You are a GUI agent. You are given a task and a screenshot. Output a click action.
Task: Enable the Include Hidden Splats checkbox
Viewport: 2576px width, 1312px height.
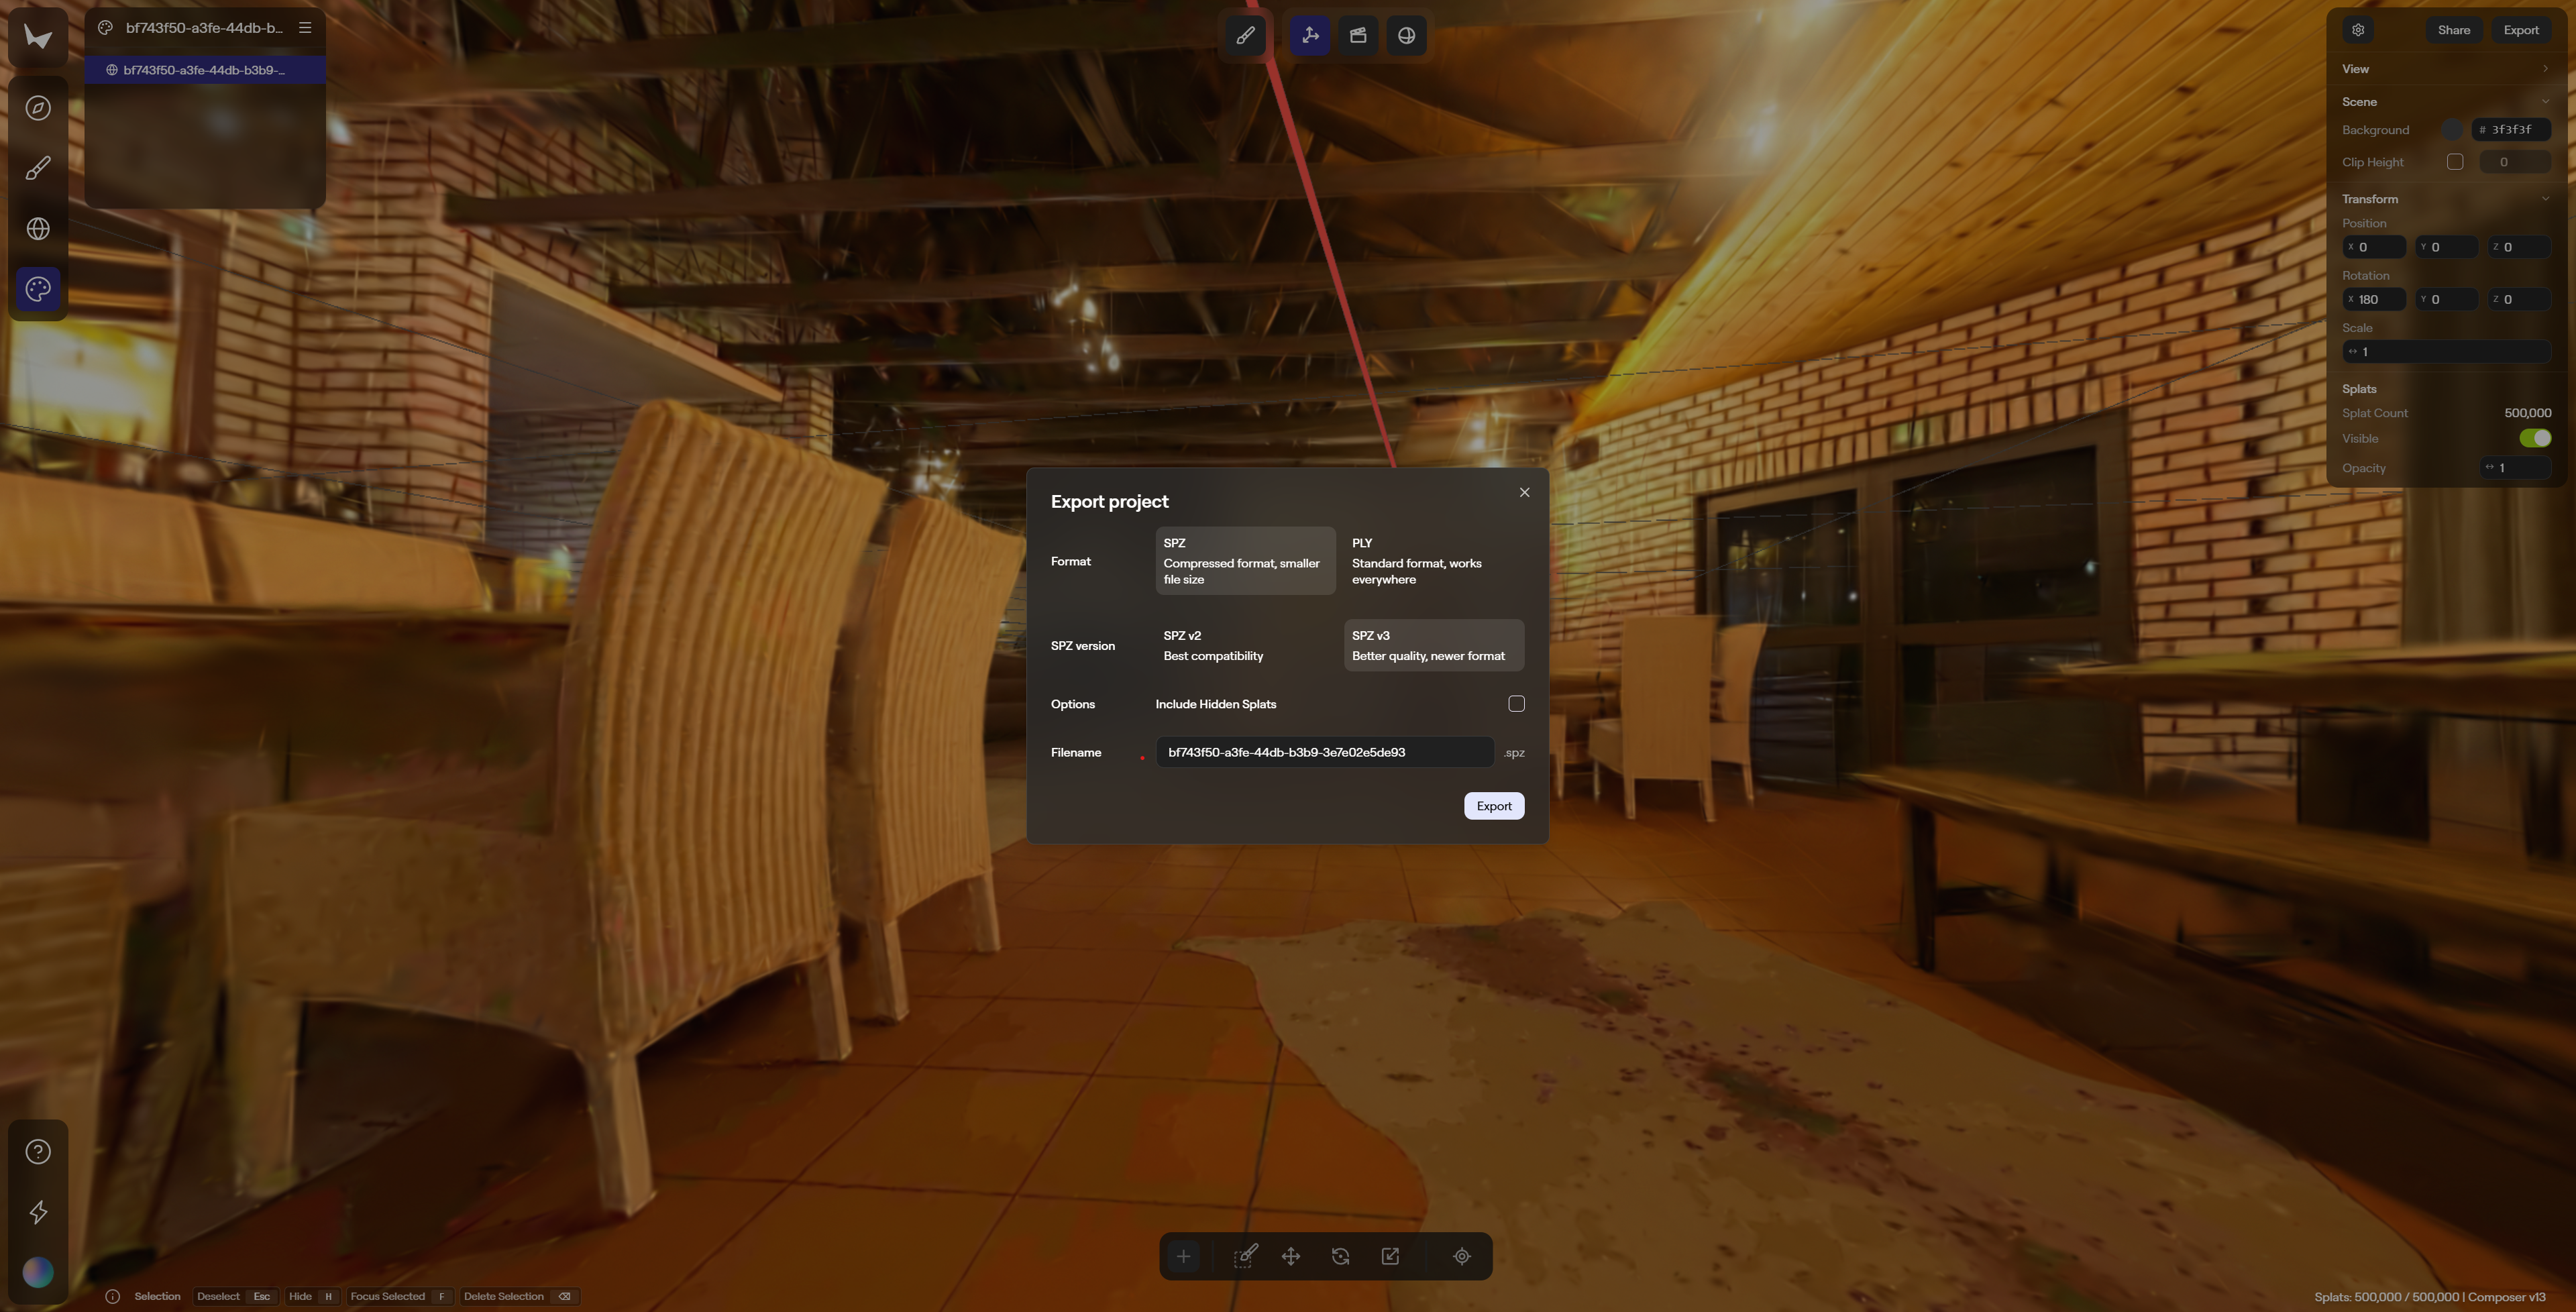[x=1516, y=704]
